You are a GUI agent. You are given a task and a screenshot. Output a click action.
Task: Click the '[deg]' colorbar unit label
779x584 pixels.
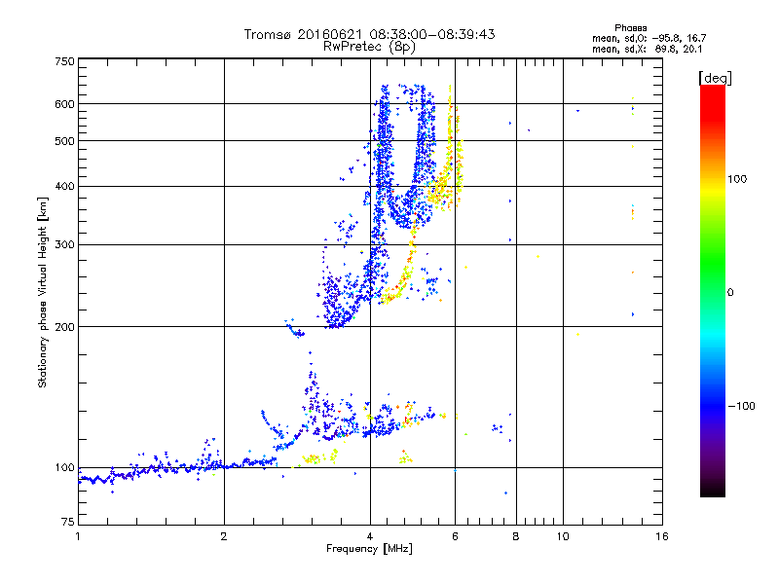click(715, 78)
